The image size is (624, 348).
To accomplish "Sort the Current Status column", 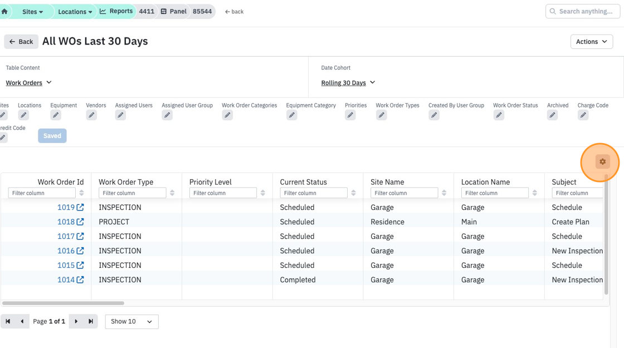I will pos(353,193).
